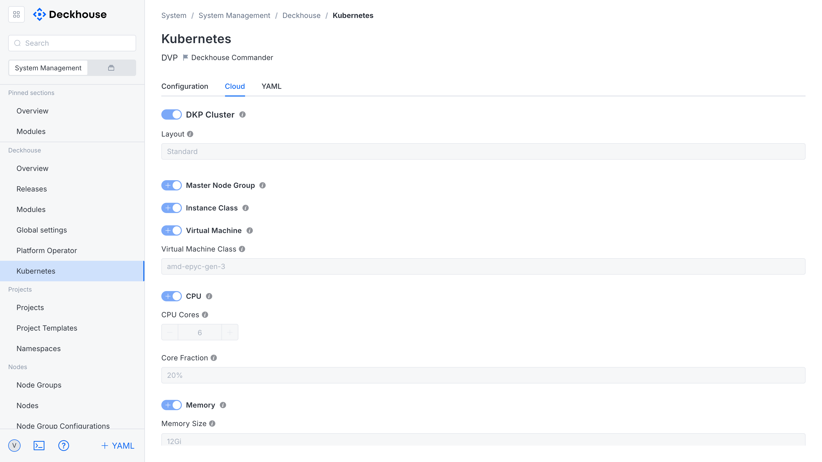Open Global settings in sidebar
This screenshot has width=822, height=462.
(72, 230)
